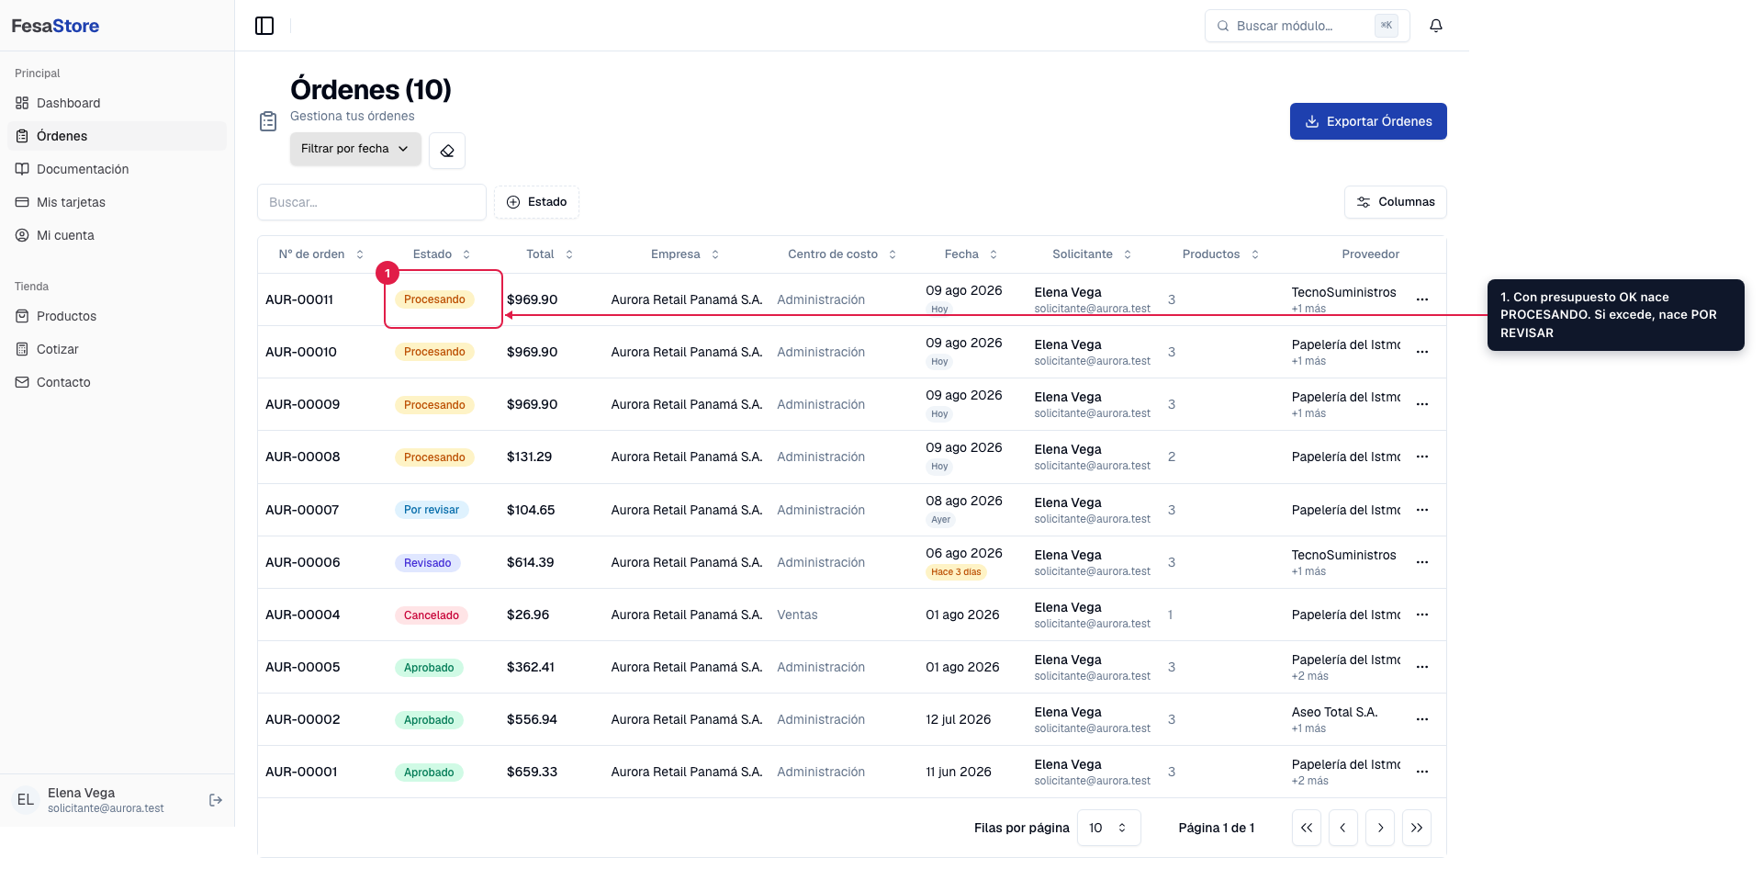Click the Exportar Órdenes button
The width and height of the screenshot is (1763, 880).
coord(1368,121)
